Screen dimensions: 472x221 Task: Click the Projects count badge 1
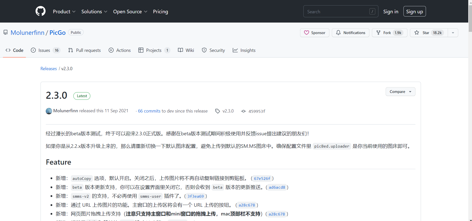167,50
